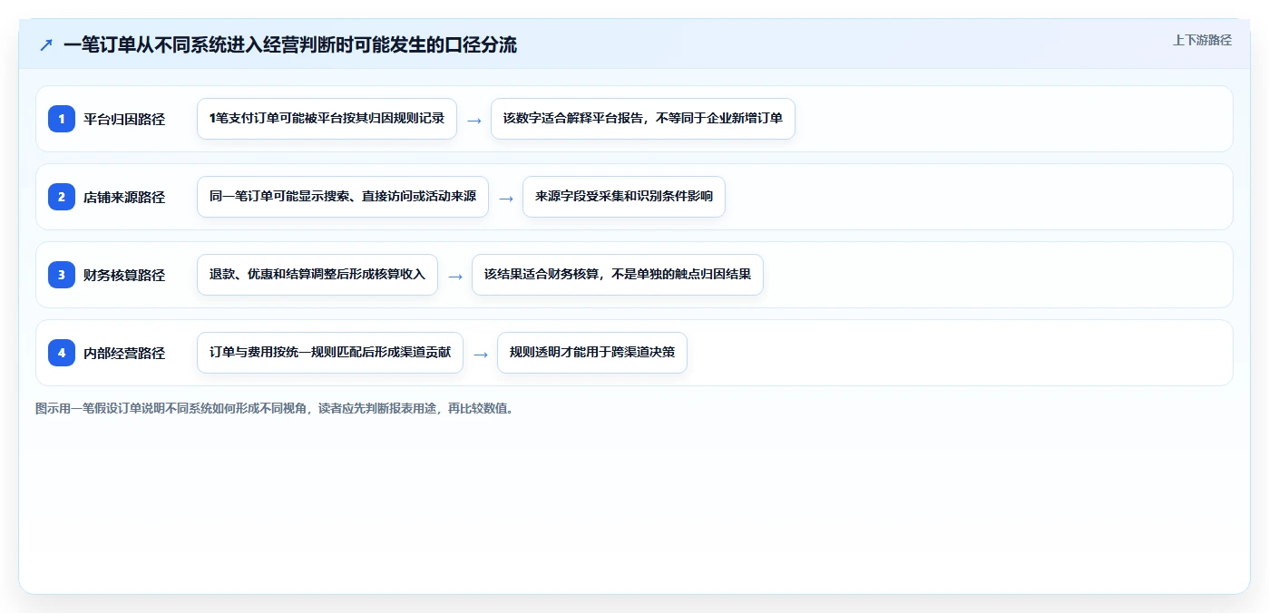Click the box 该数字适合解释平台报告，不等同于企业新增订单
The height and width of the screenshot is (613, 1269).
(x=643, y=119)
